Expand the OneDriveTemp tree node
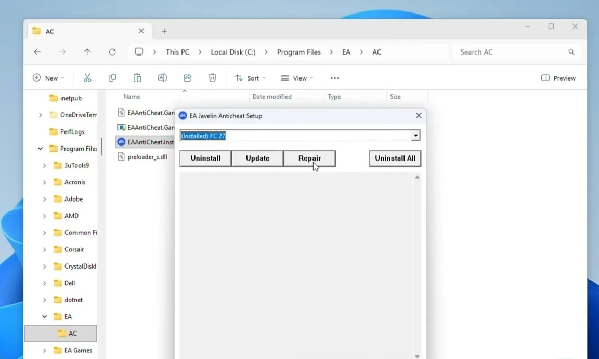599x359 pixels. [40, 115]
